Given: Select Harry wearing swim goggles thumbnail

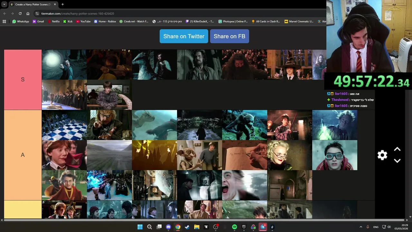Looking at the screenshot, I should (334, 155).
